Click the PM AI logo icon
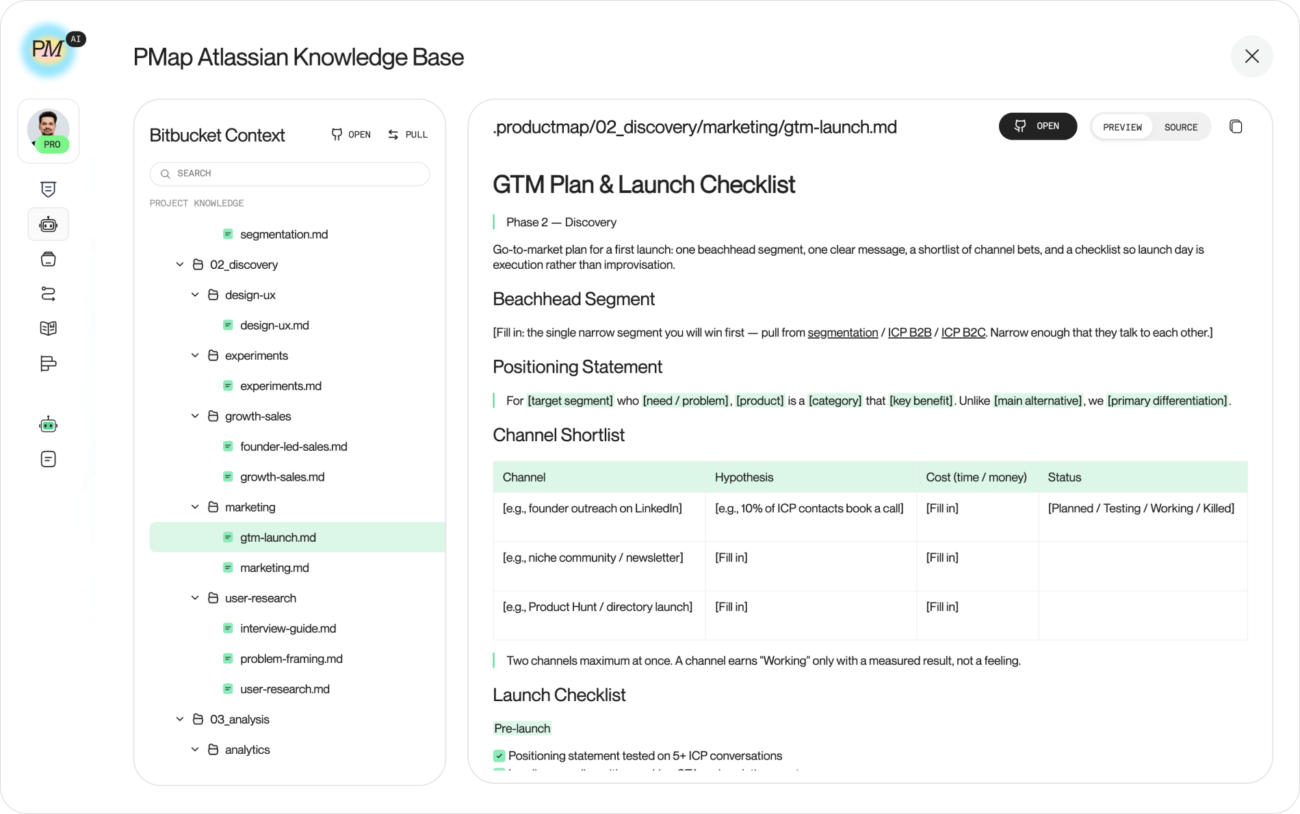This screenshot has width=1300, height=814. tap(49, 50)
